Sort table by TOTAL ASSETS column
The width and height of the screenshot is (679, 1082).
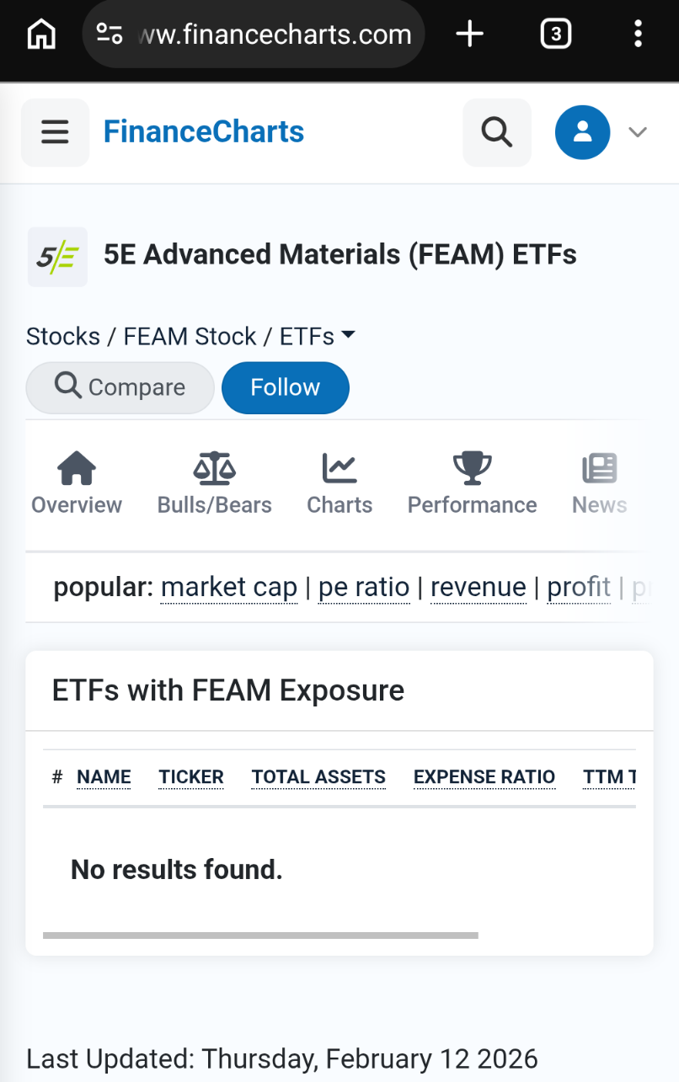pyautogui.click(x=318, y=777)
